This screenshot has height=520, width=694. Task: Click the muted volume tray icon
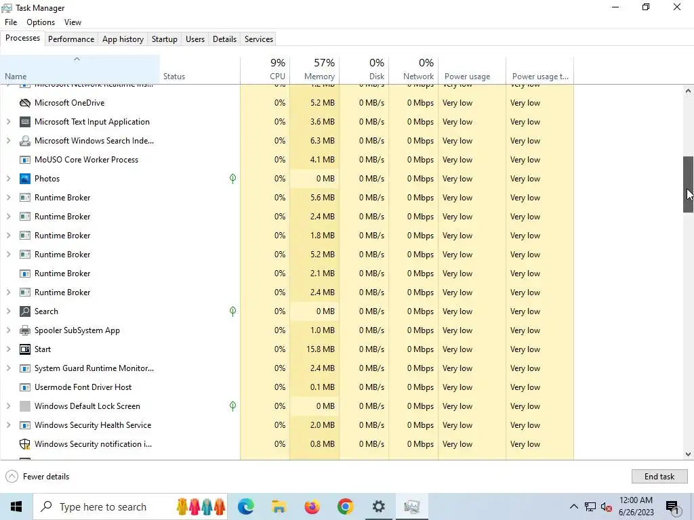point(607,506)
